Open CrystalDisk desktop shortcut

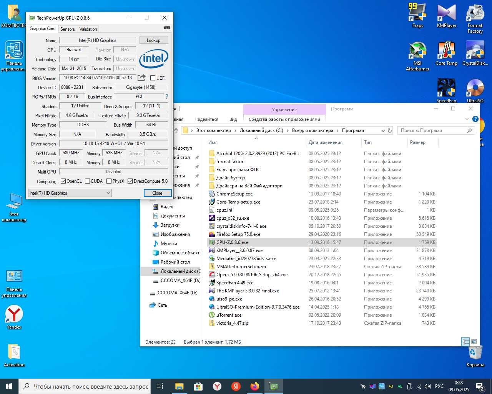[475, 53]
